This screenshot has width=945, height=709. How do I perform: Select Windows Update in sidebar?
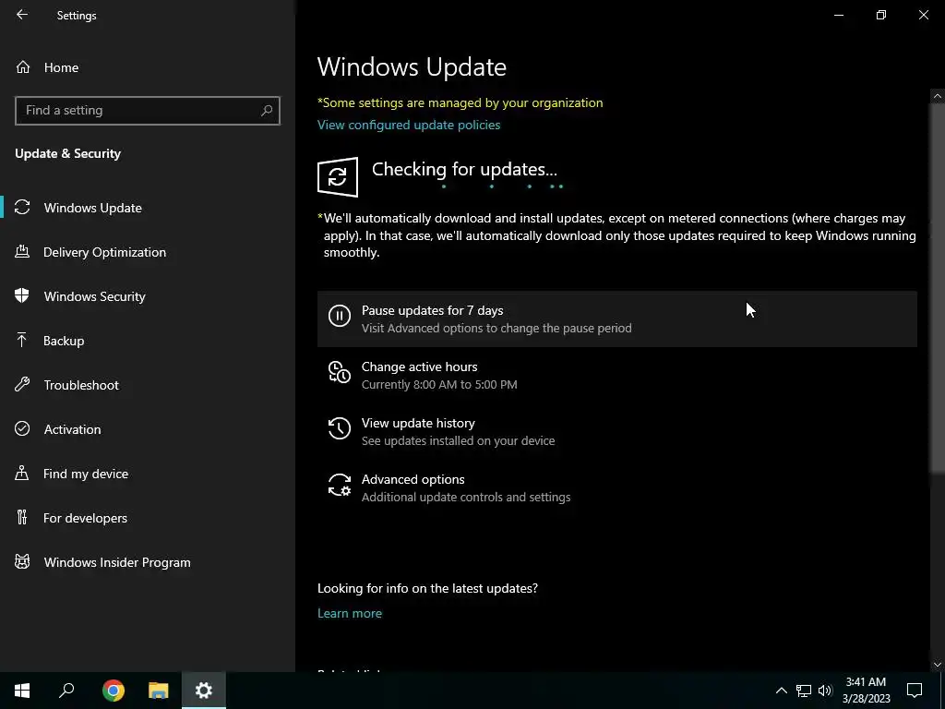(x=148, y=208)
